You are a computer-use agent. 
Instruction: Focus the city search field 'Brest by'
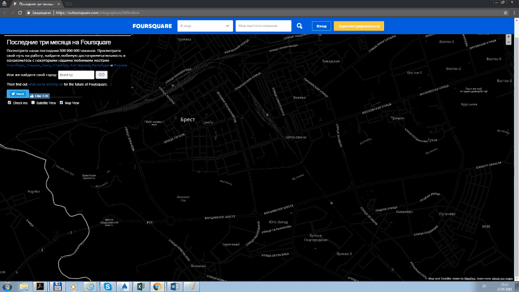click(76, 75)
